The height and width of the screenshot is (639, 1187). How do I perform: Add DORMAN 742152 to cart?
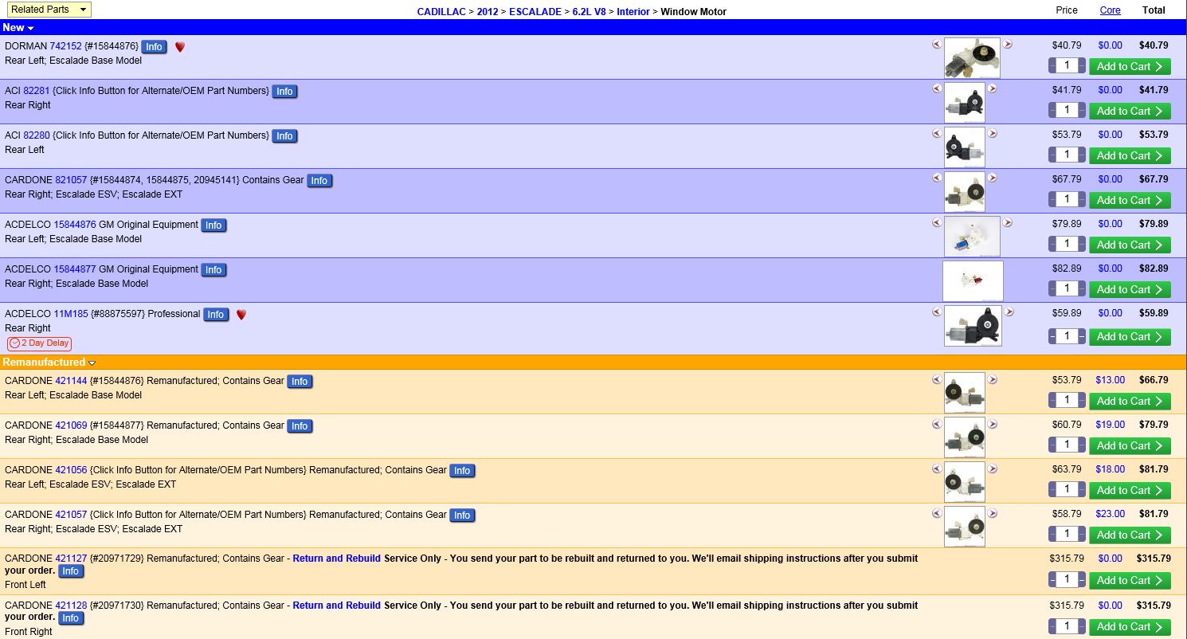pos(1130,67)
